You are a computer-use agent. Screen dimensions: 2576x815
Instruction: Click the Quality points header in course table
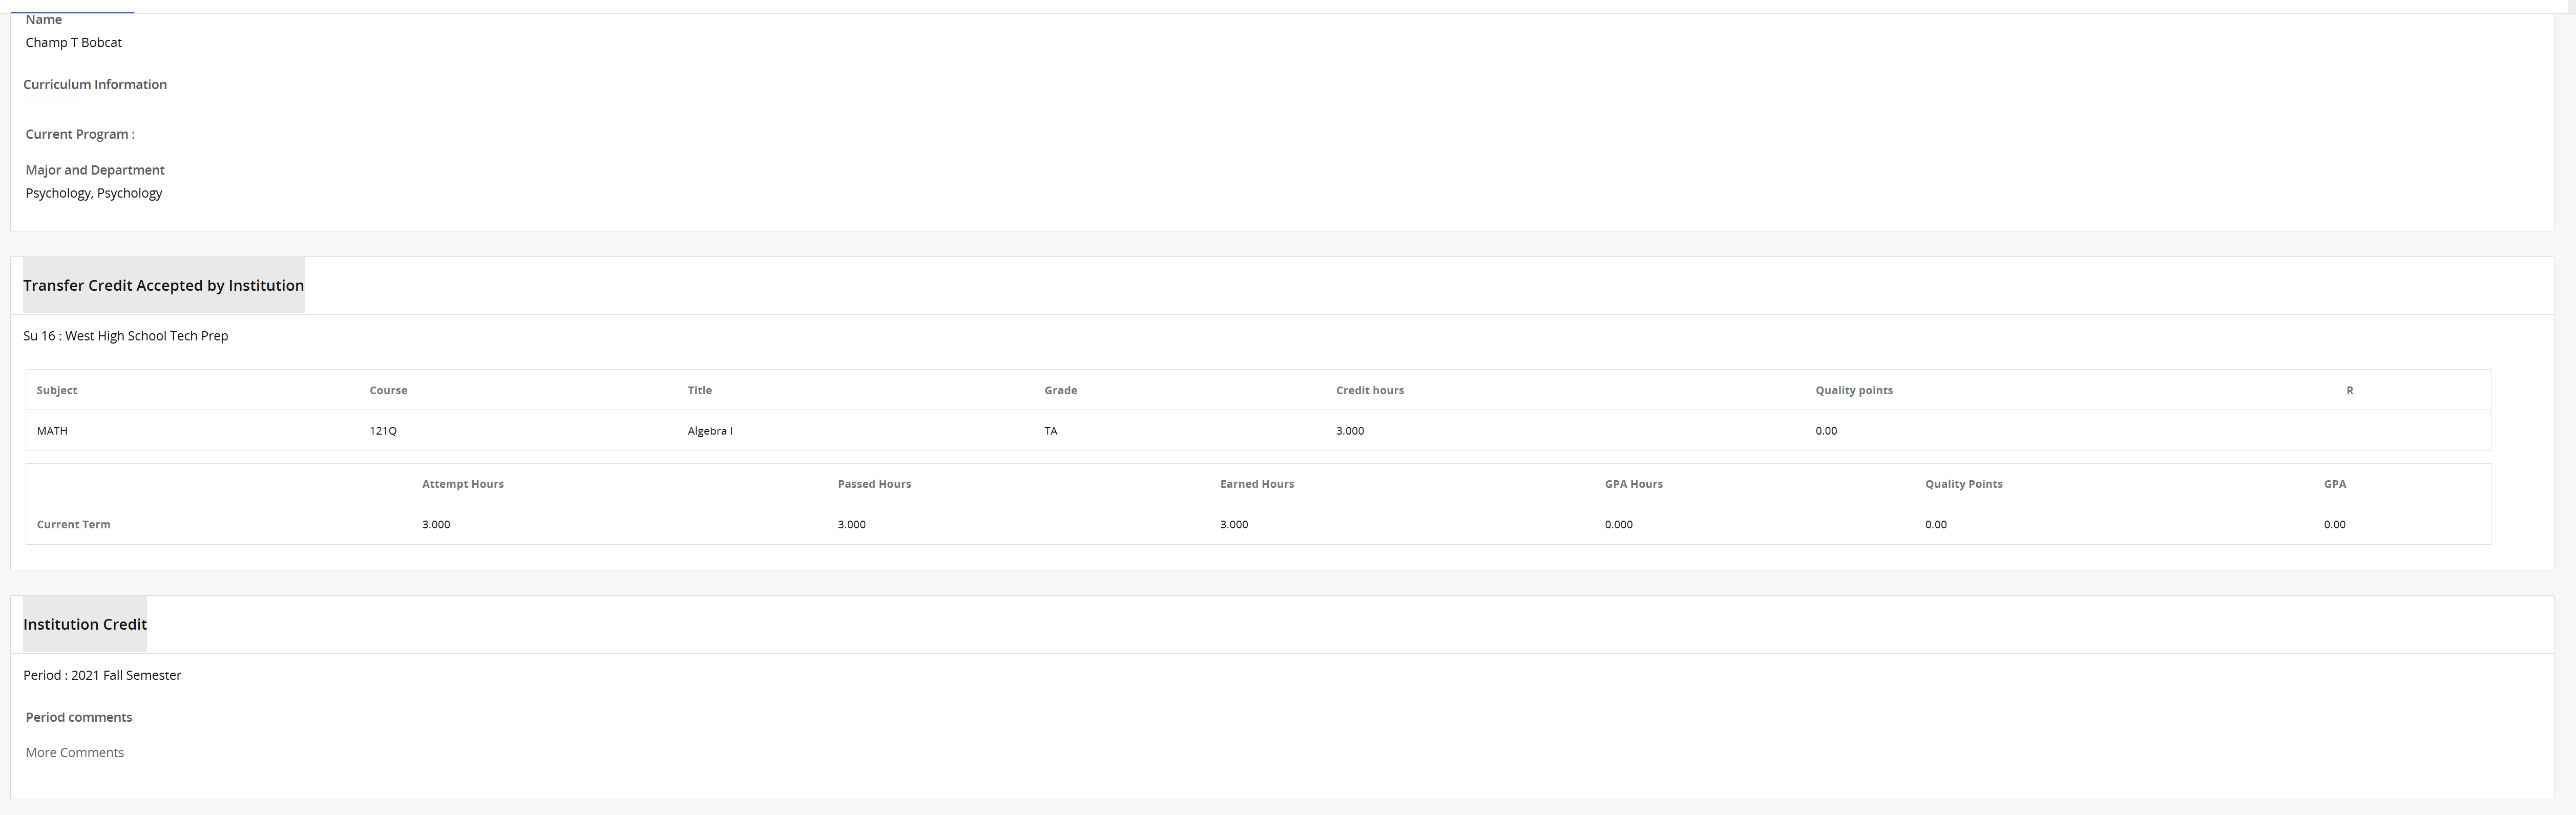1853,390
